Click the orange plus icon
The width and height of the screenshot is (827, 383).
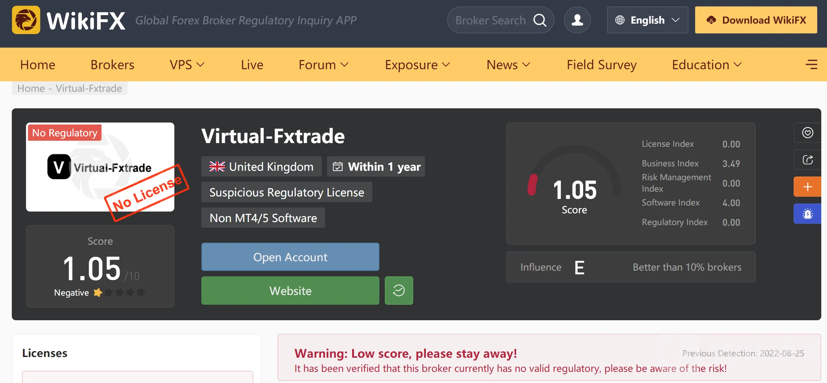(807, 187)
